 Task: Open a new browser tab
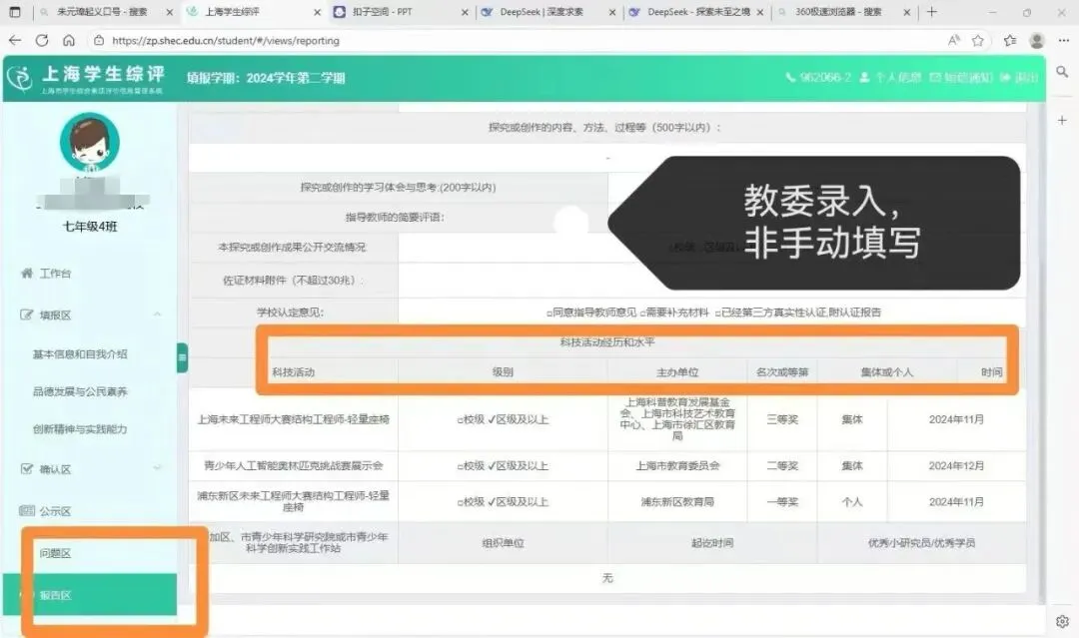click(x=932, y=12)
